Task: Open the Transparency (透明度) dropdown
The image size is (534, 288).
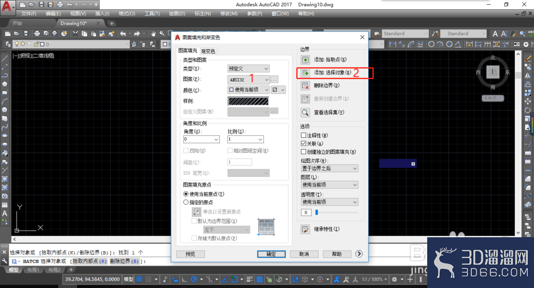Action: [x=329, y=202]
